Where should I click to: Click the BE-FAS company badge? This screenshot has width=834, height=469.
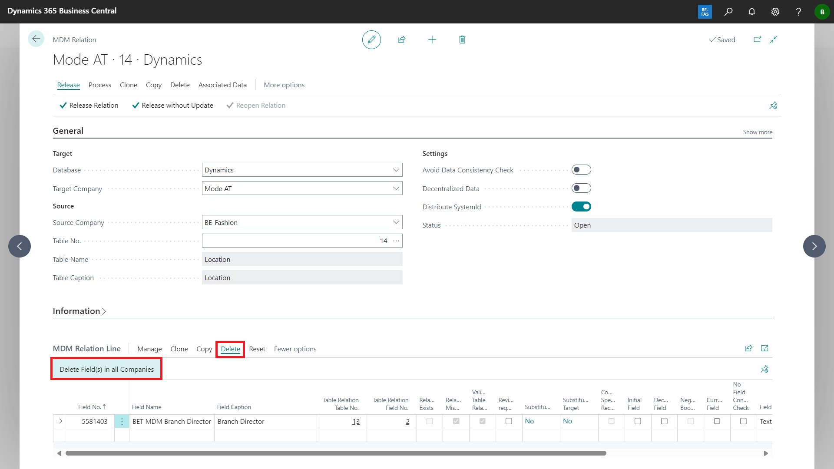point(705,12)
